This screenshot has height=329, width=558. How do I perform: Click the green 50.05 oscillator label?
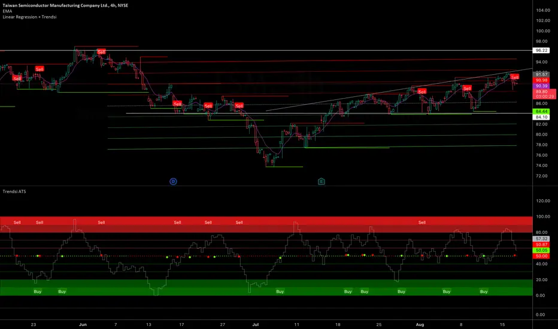pyautogui.click(x=541, y=250)
